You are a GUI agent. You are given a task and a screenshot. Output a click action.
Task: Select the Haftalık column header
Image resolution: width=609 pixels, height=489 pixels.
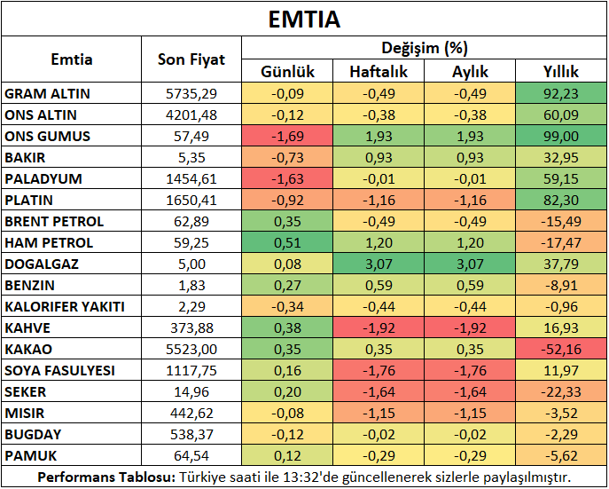tap(379, 72)
